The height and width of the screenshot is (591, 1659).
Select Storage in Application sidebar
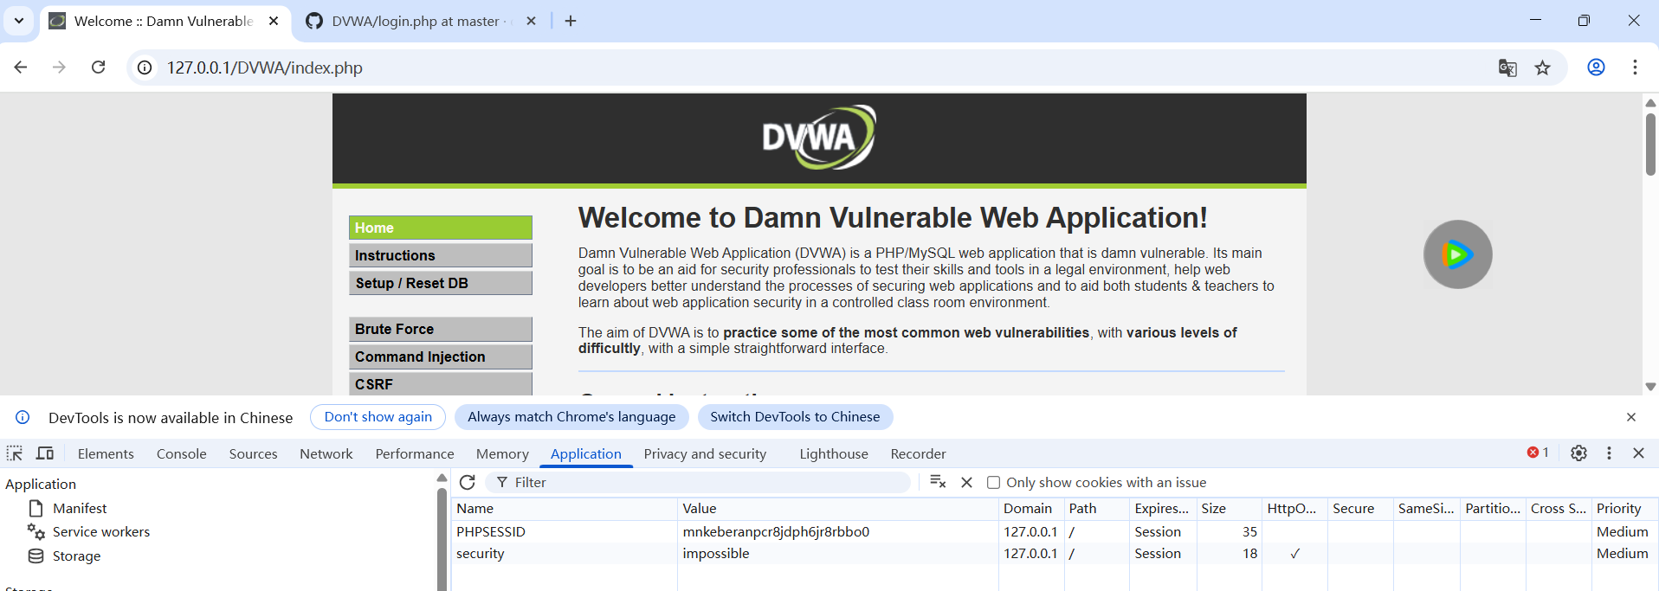[x=76, y=556]
